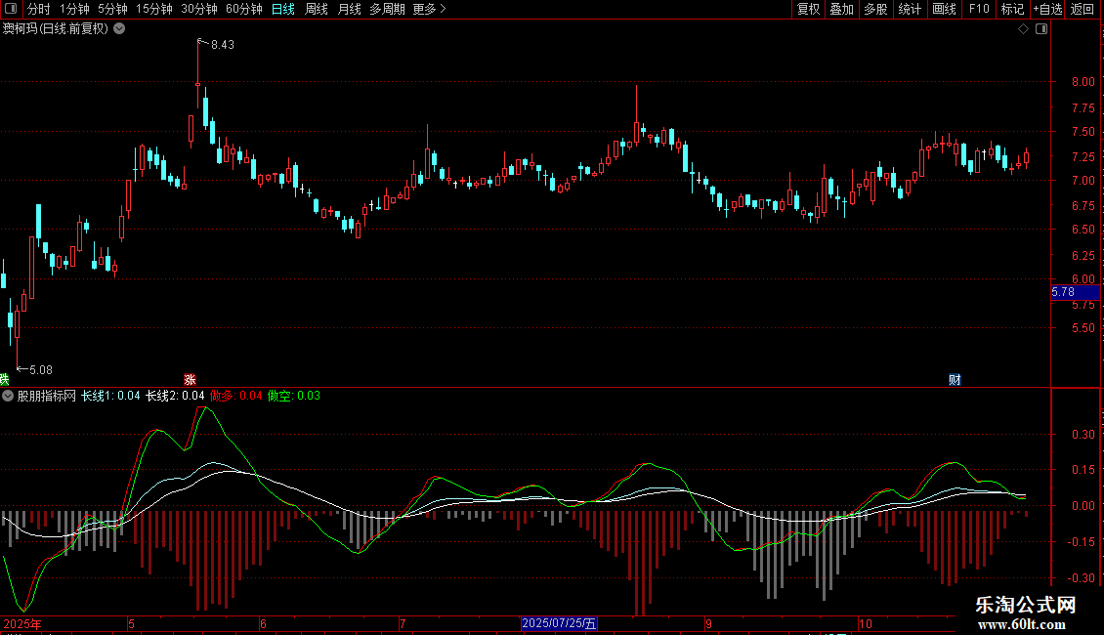Expand the 更多 periods menu
The height and width of the screenshot is (635, 1104).
coord(429,9)
